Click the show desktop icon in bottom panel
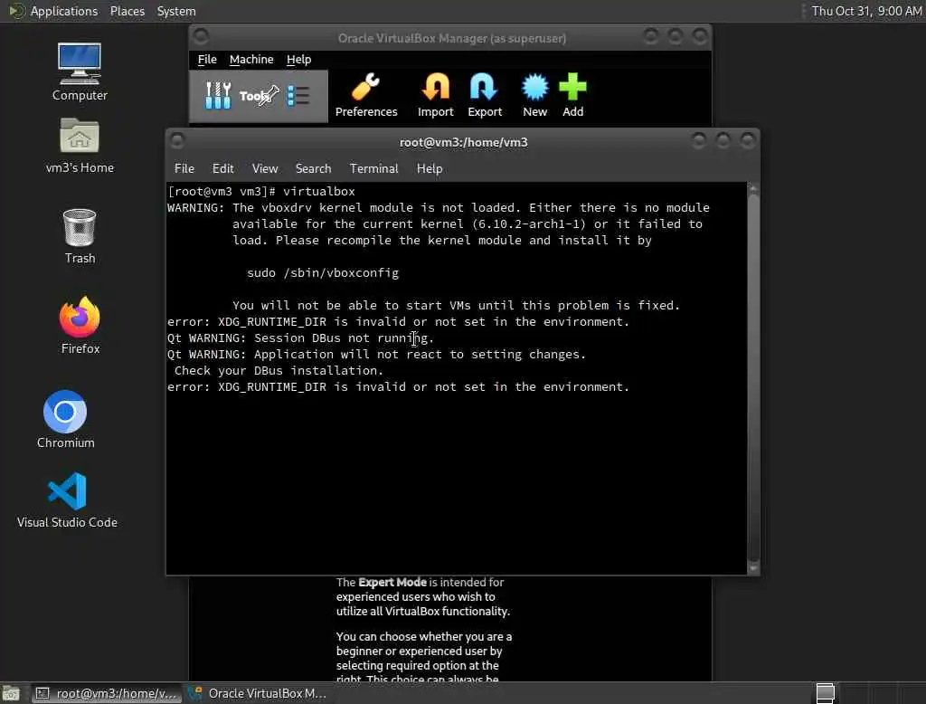Viewport: 926px width, 704px height. point(11,693)
